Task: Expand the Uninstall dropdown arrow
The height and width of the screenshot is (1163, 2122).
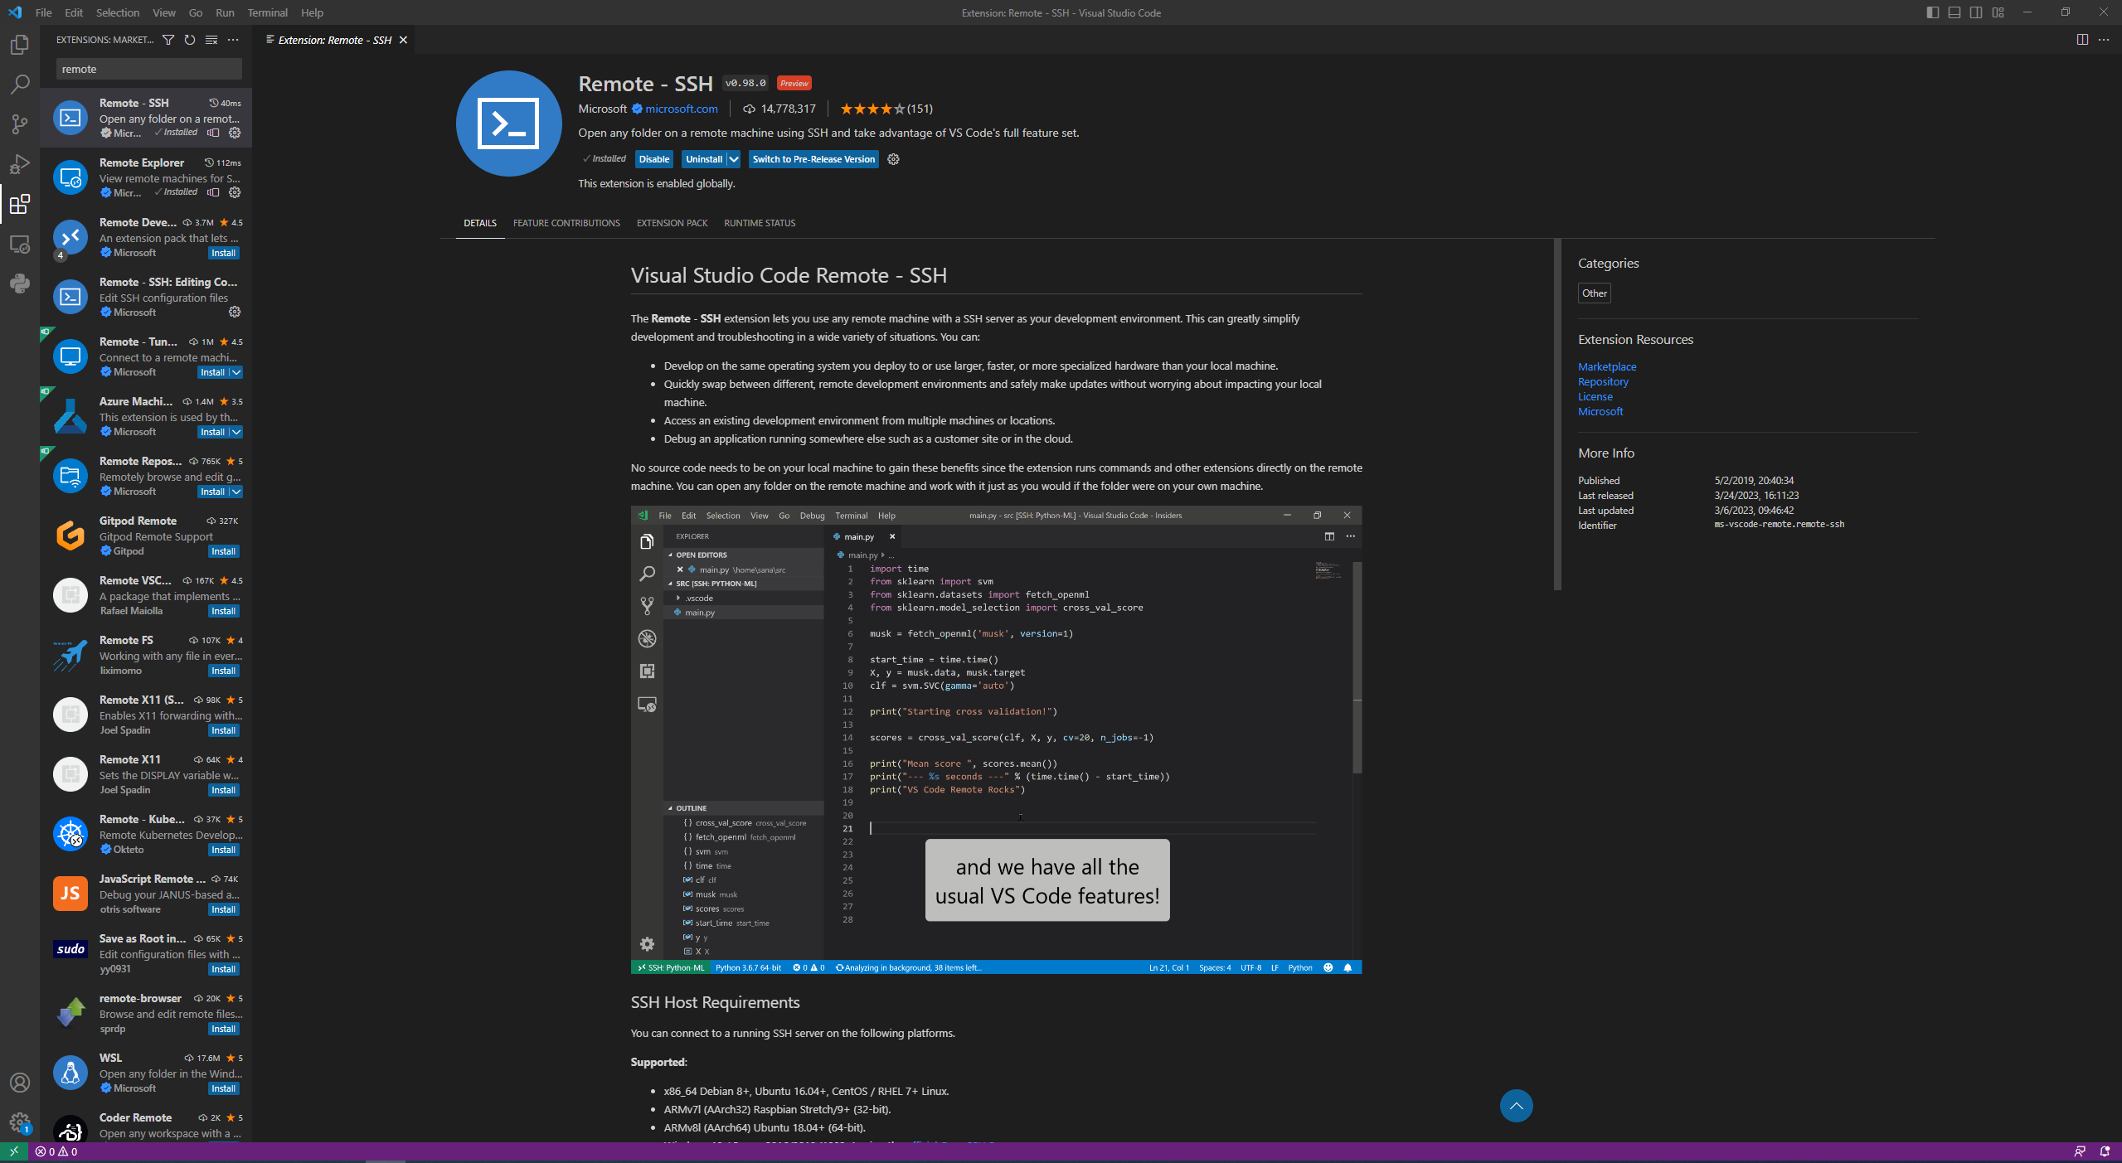Action: pyautogui.click(x=734, y=159)
